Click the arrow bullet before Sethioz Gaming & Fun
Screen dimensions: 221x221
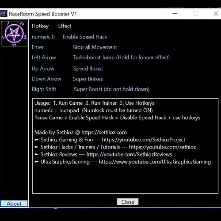[x=36, y=140]
